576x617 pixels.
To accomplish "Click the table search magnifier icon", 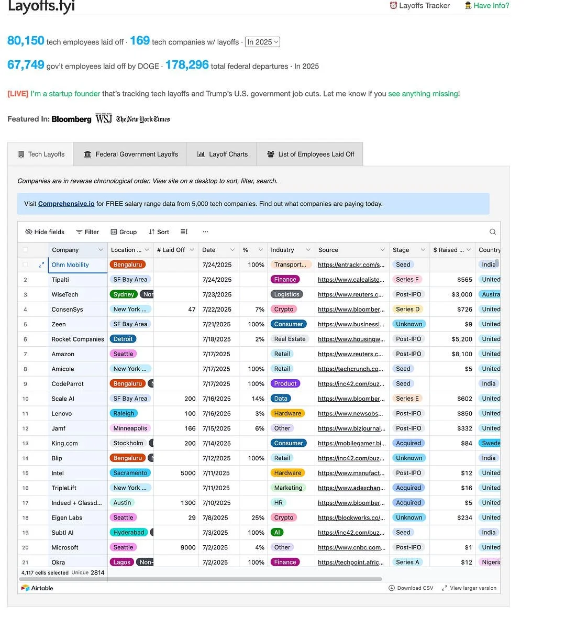I will coord(492,232).
